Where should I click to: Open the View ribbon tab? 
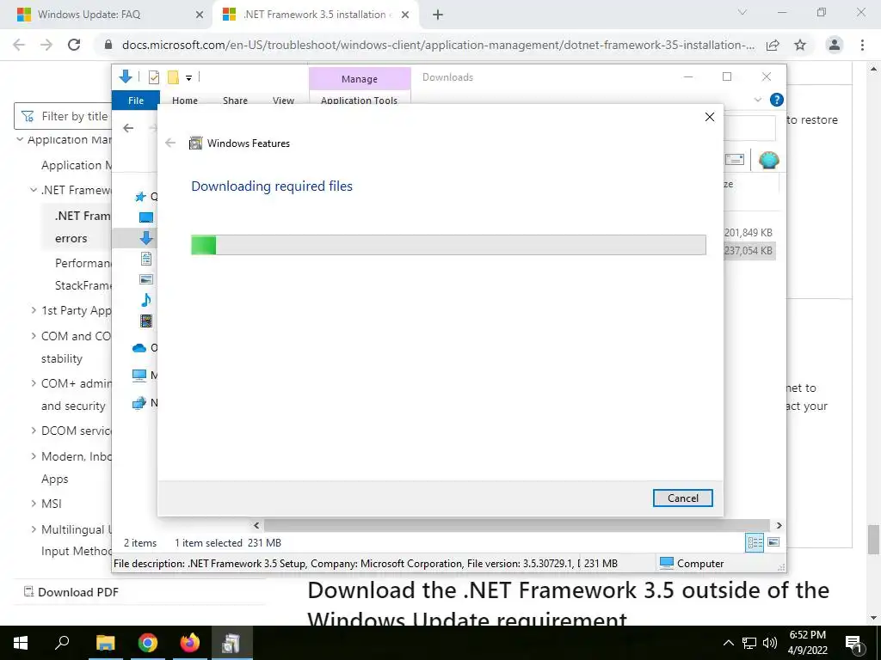(x=283, y=101)
